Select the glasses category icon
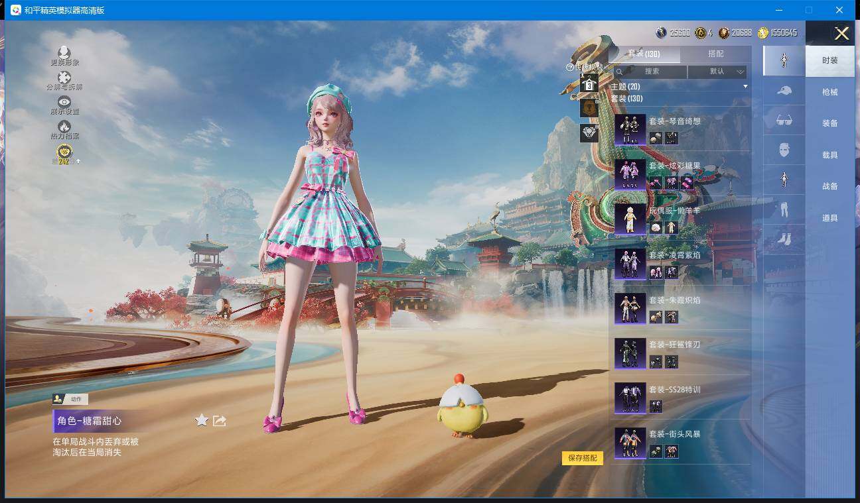 click(784, 121)
